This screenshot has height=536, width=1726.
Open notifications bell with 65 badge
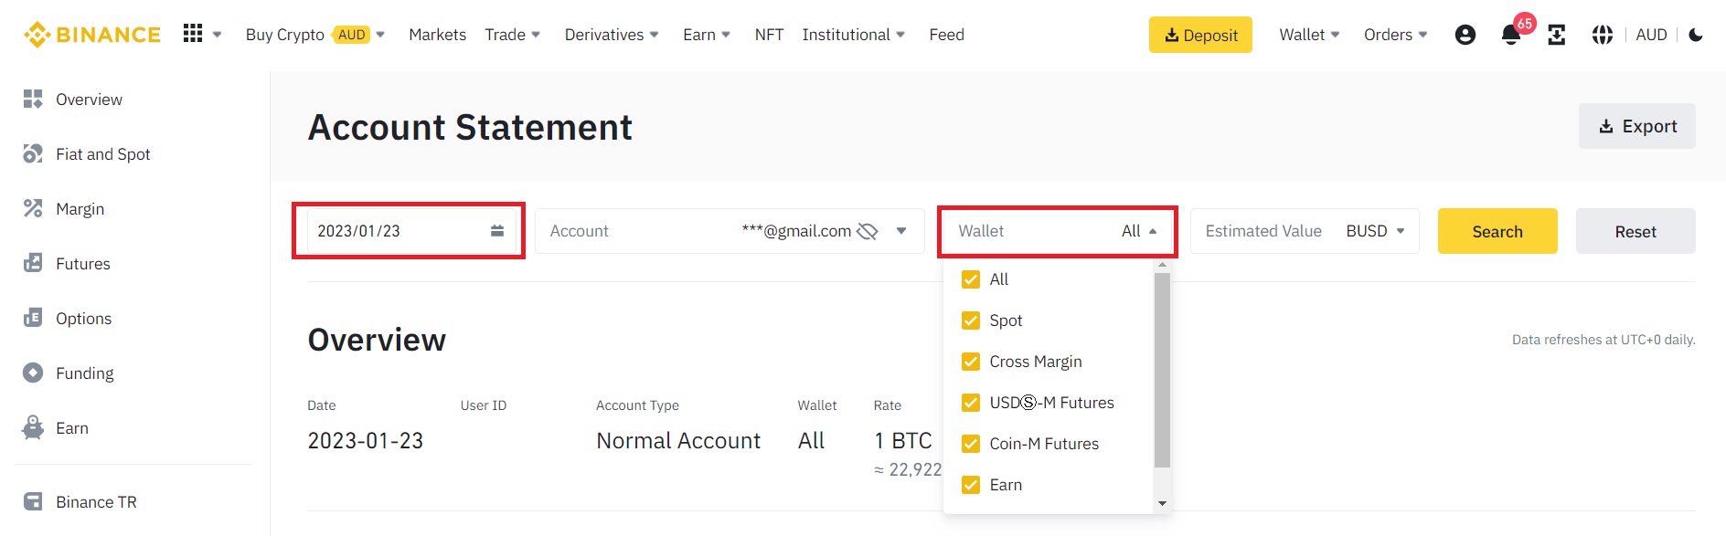[x=1511, y=35]
